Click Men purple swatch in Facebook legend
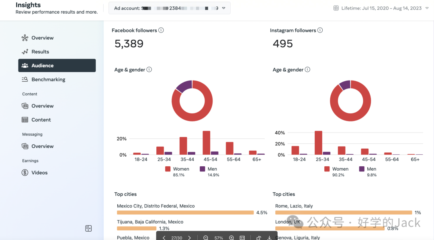Image resolution: width=434 pixels, height=240 pixels. tap(202, 169)
